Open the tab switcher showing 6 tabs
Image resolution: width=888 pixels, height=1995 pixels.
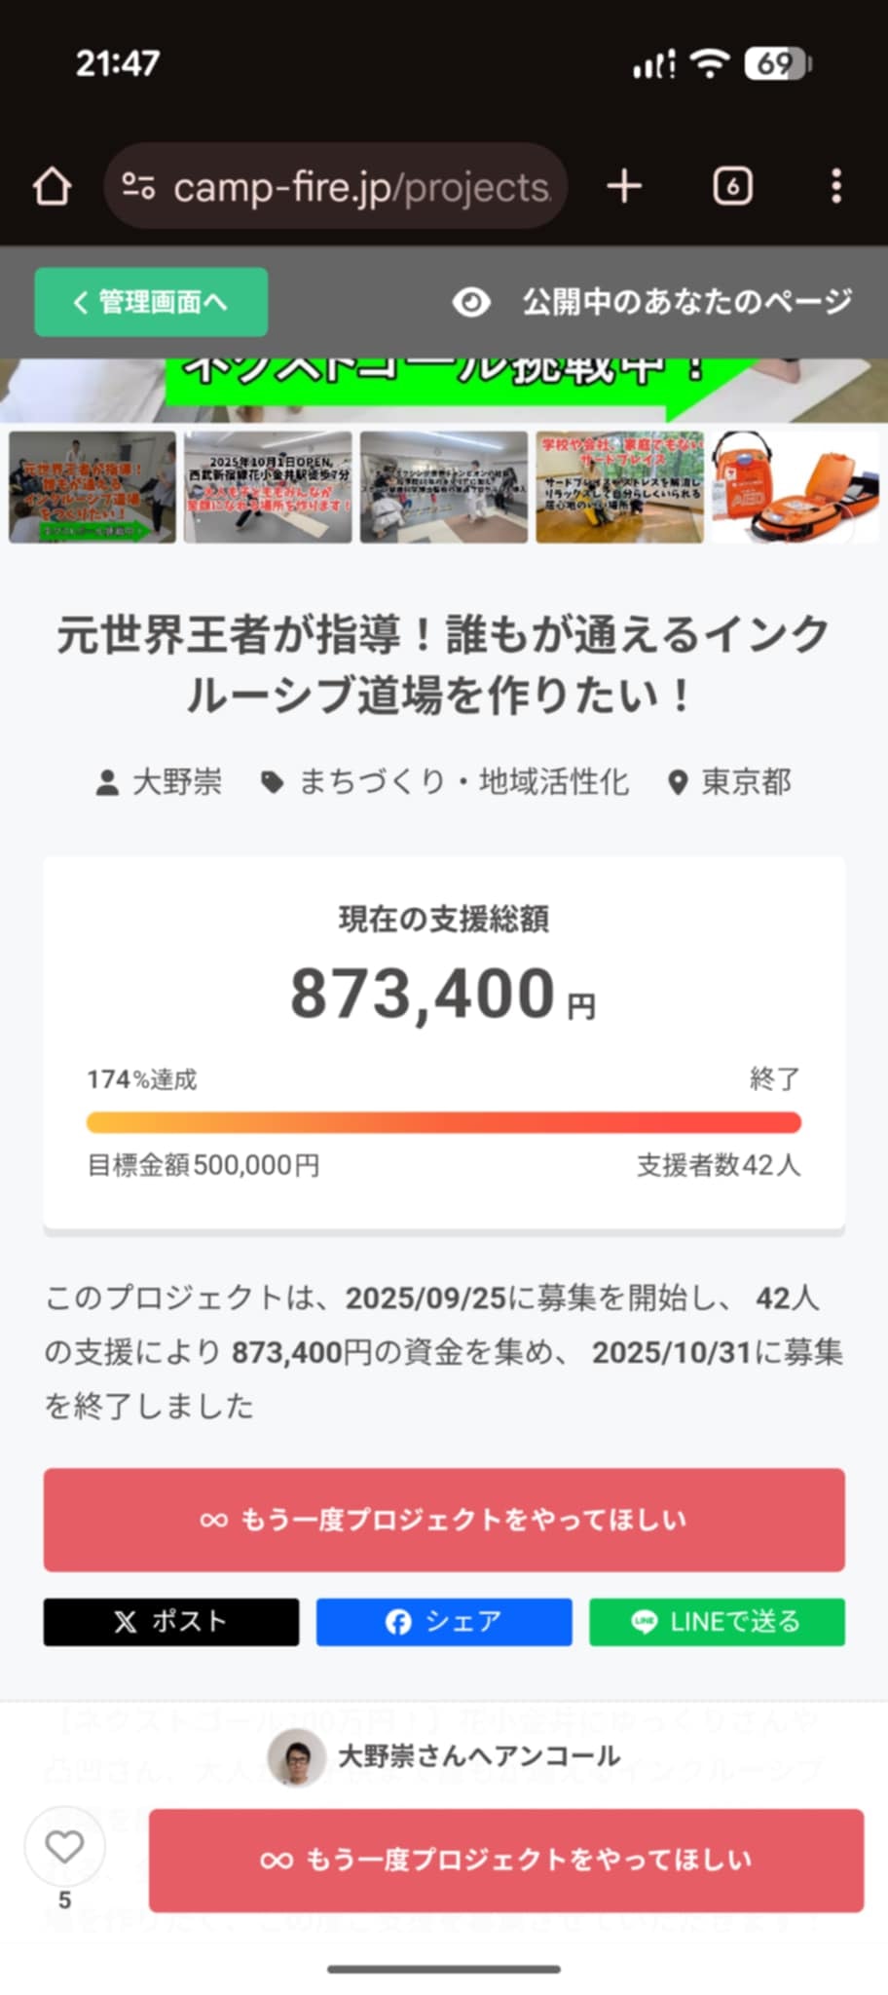point(732,186)
